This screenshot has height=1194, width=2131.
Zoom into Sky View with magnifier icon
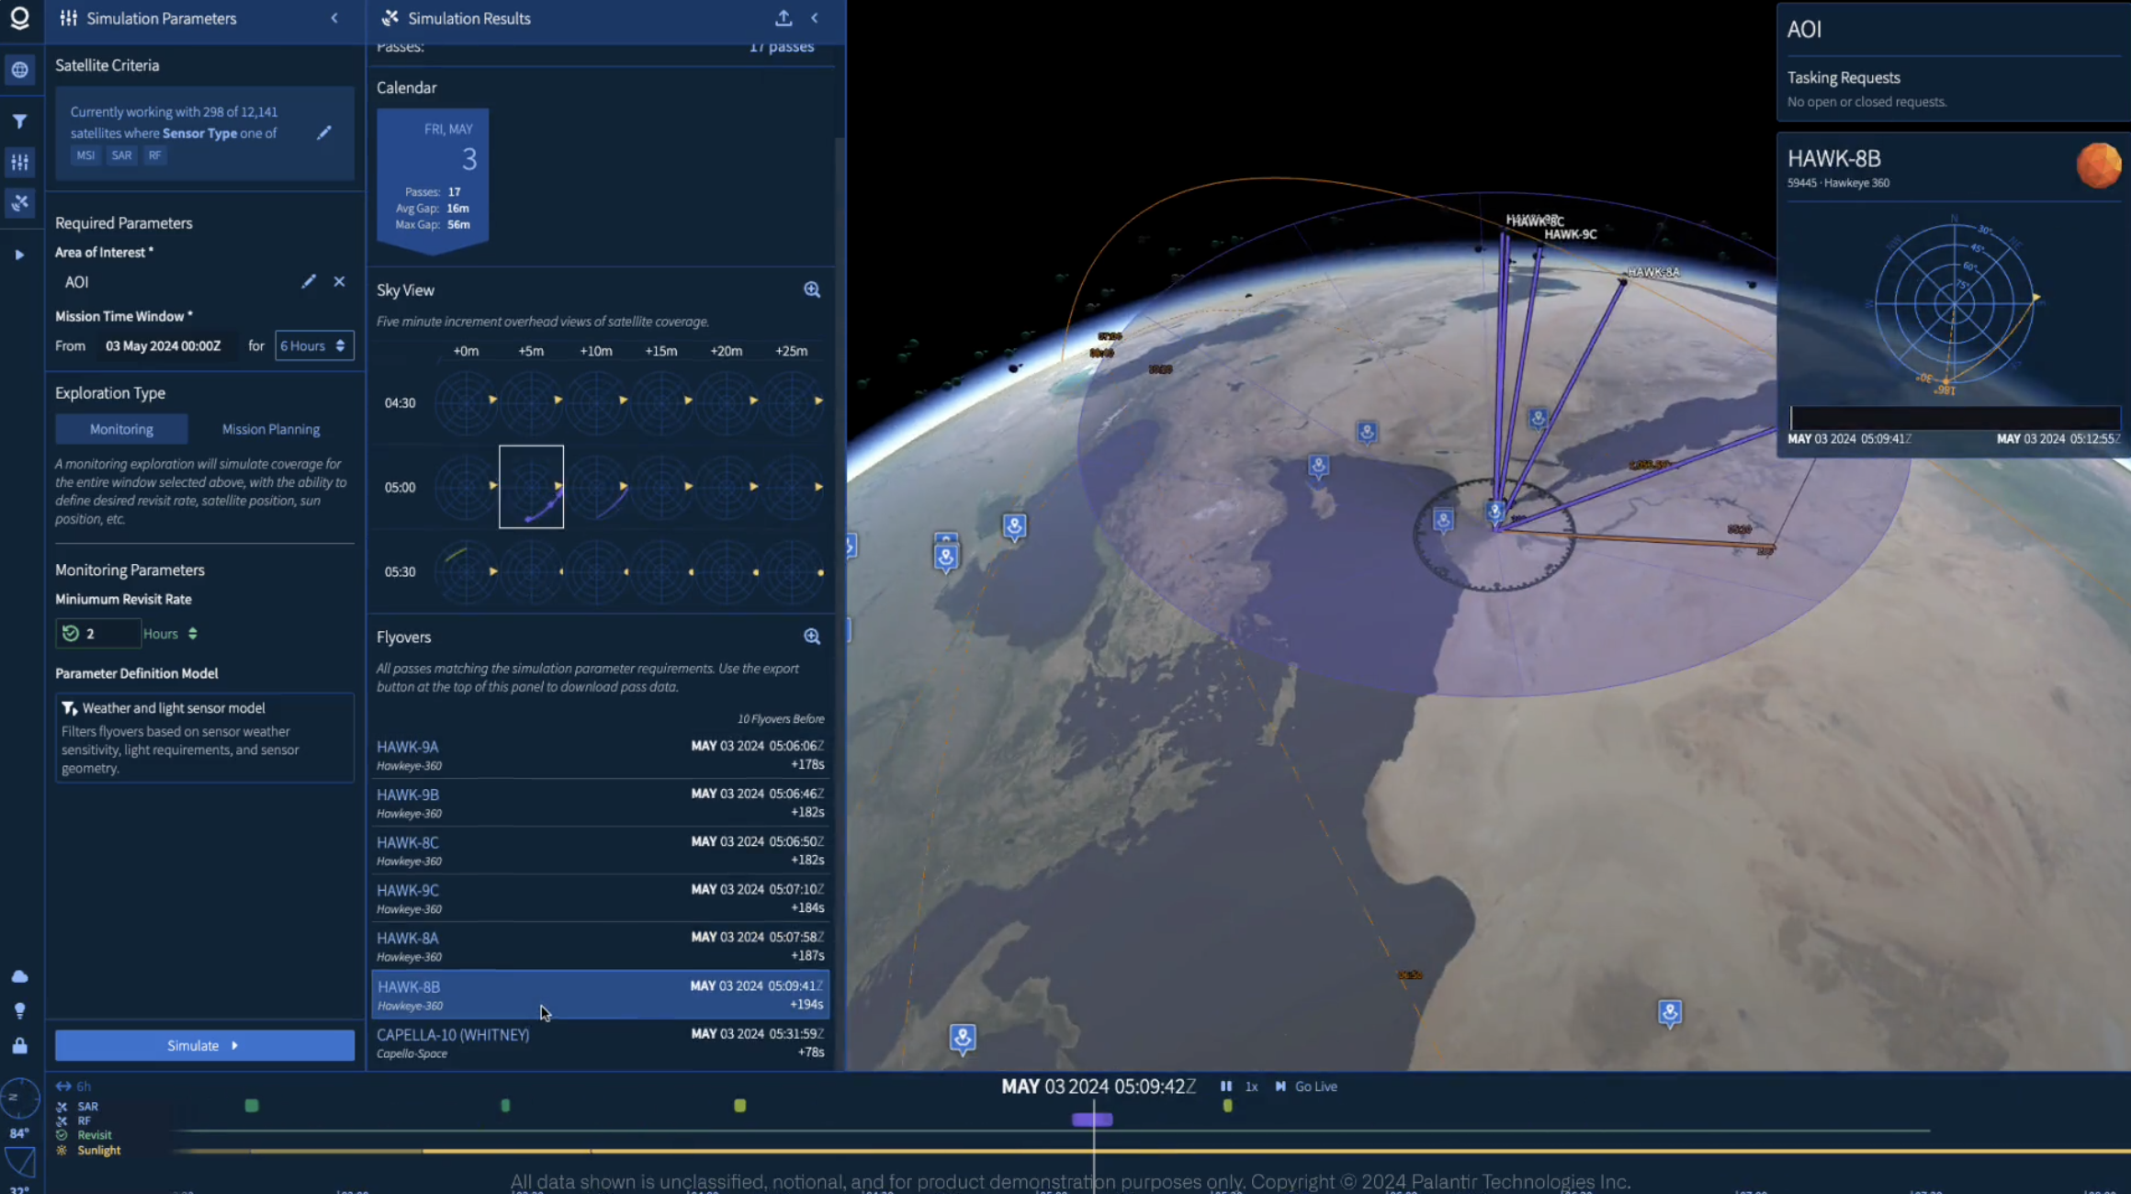(812, 290)
